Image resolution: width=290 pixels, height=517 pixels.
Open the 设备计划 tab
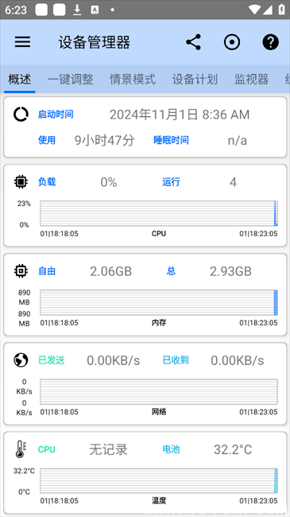pos(195,80)
